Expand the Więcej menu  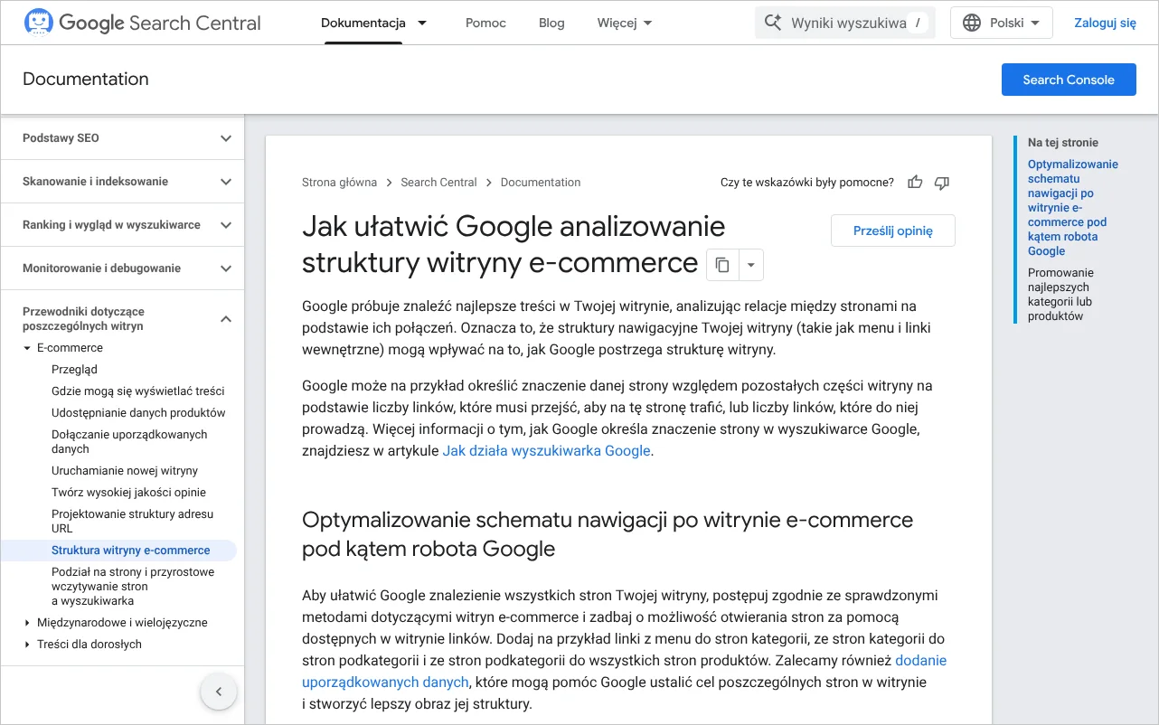[x=625, y=23]
